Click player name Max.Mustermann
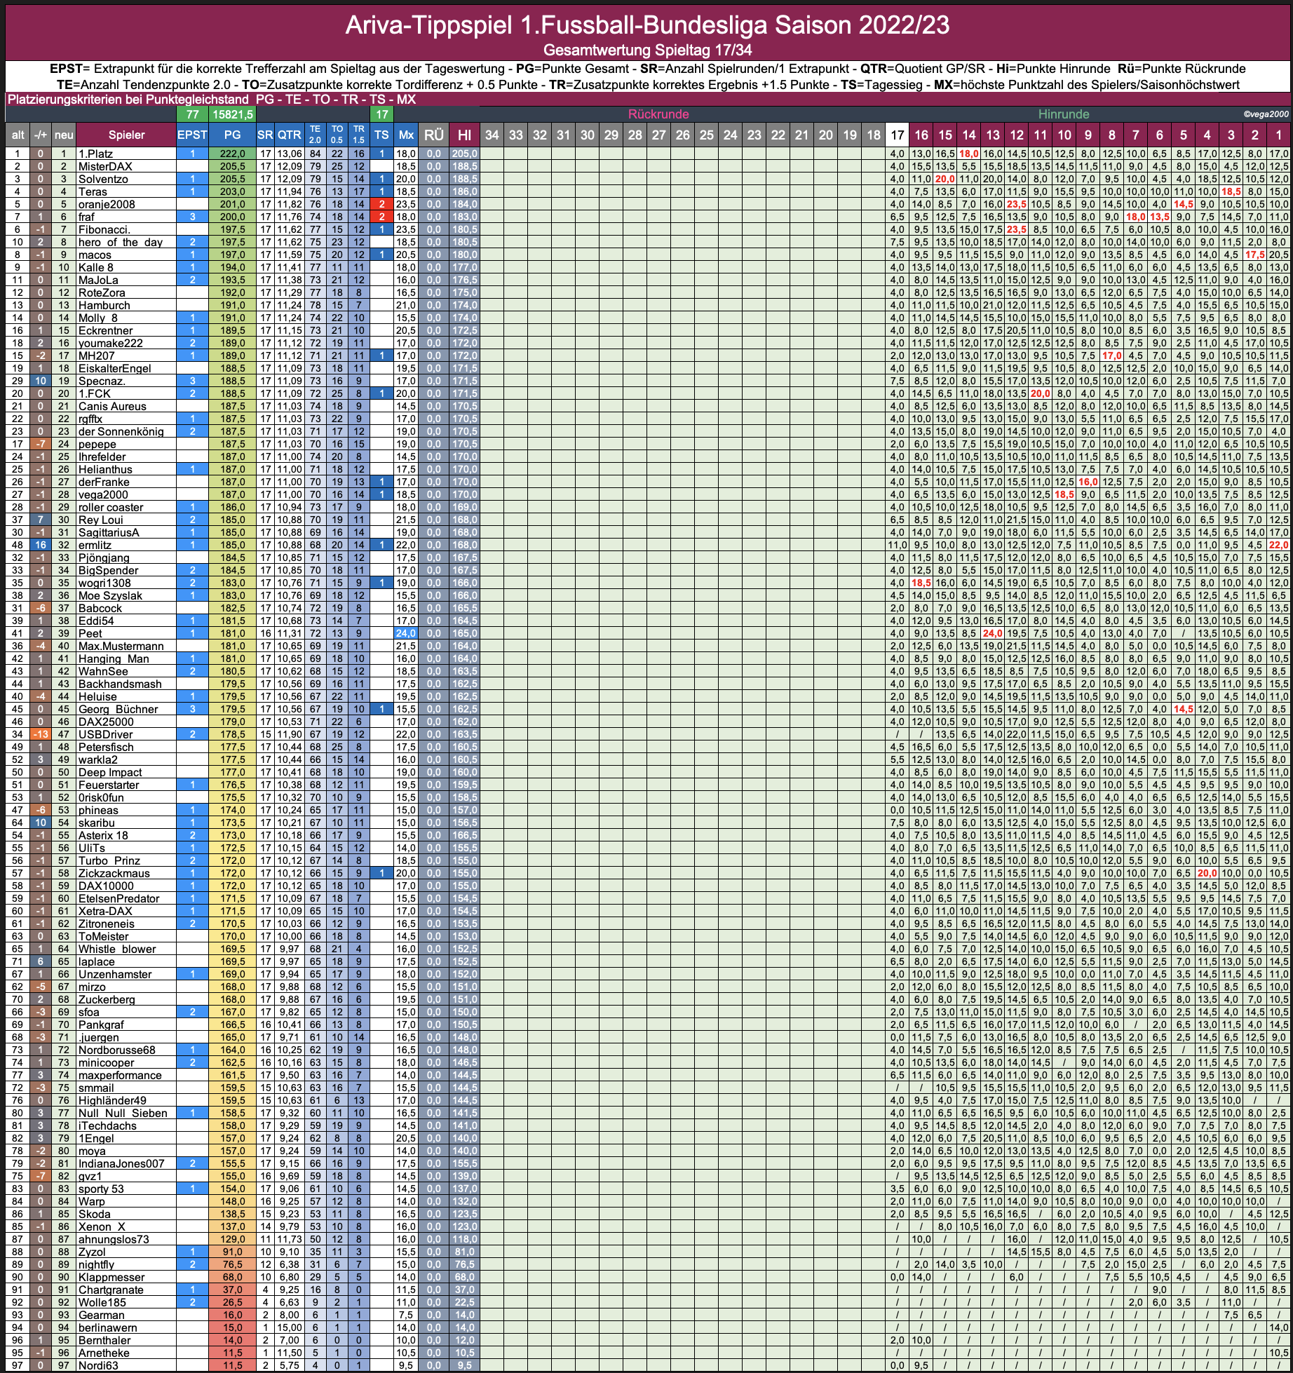 click(121, 646)
